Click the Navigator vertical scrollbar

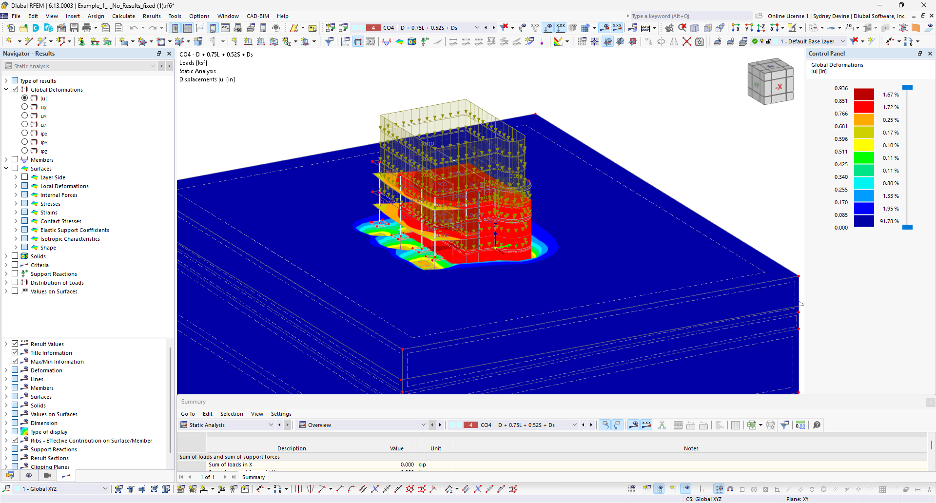point(170,400)
